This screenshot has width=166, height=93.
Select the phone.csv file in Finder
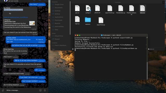[x=98, y=9]
